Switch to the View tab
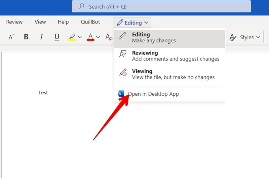The image size is (269, 178). 40,22
